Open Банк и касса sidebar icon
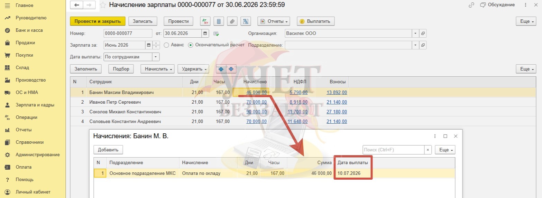 point(7,30)
